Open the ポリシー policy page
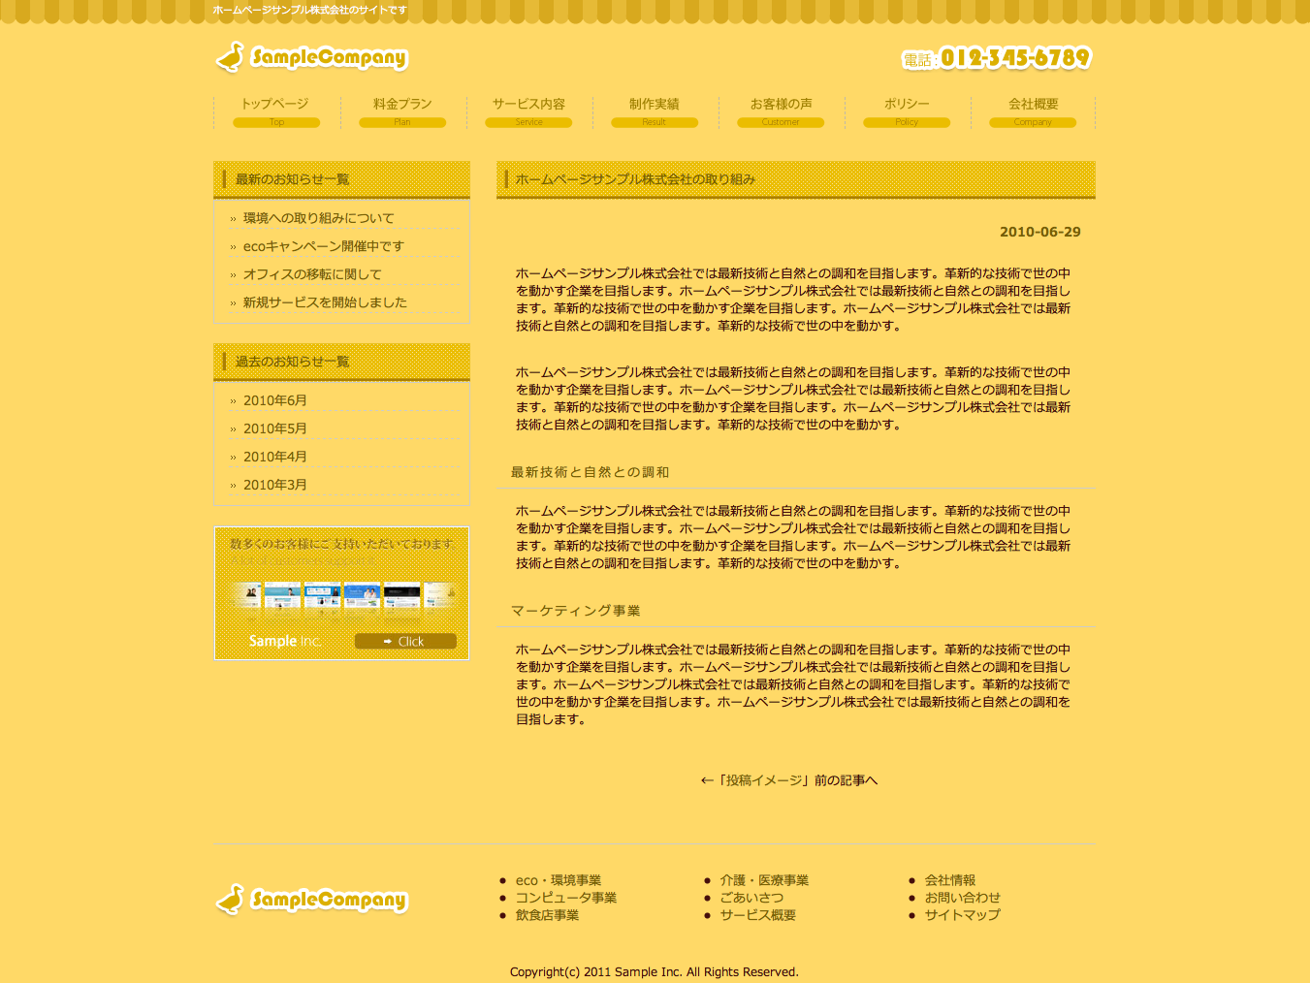This screenshot has width=1310, height=983. (x=907, y=111)
